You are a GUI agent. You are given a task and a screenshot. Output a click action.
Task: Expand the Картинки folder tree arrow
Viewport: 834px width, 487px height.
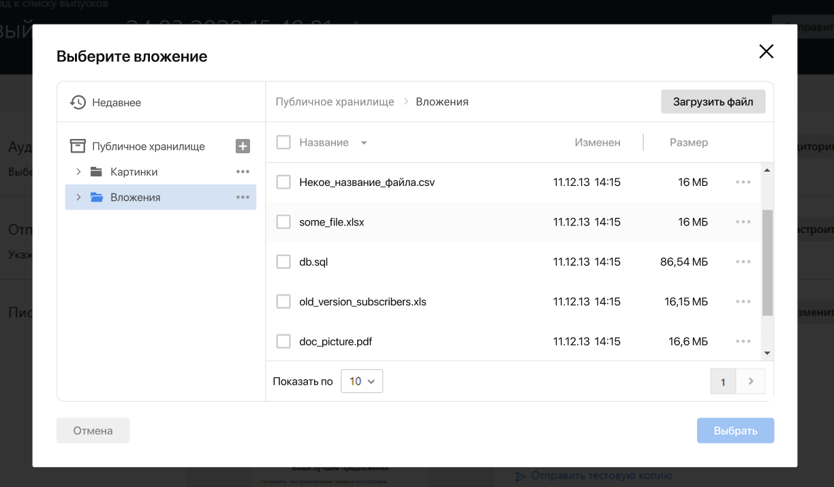point(78,172)
